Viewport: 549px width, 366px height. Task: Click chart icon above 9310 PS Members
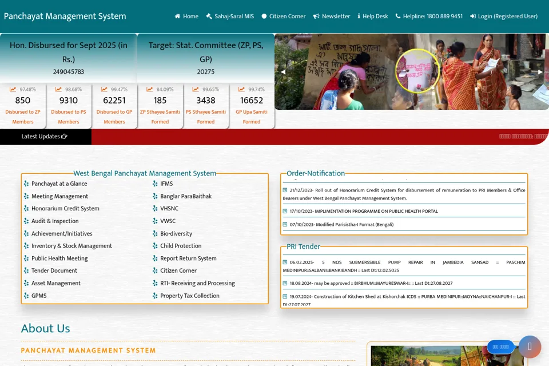58,89
